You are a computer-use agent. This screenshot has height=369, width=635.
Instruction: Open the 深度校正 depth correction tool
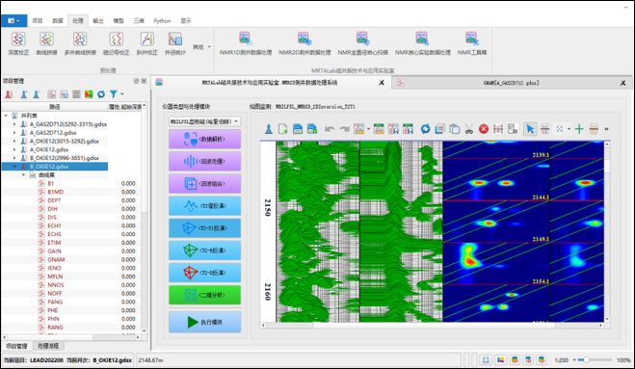point(18,43)
